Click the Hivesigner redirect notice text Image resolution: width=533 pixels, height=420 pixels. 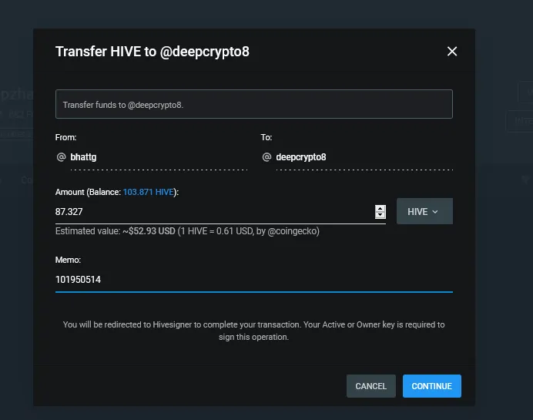253,331
